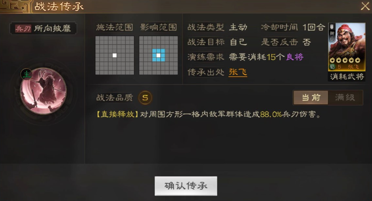Click the circular 所向披靡 skill icon
372x201 pixels.
44,91
